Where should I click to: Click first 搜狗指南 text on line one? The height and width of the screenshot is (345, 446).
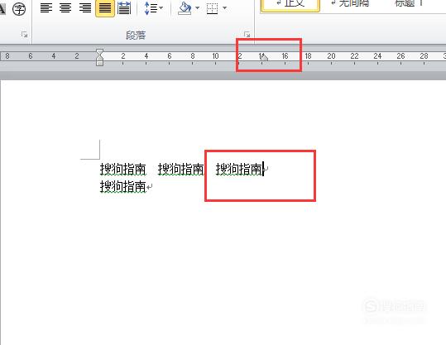click(x=122, y=169)
